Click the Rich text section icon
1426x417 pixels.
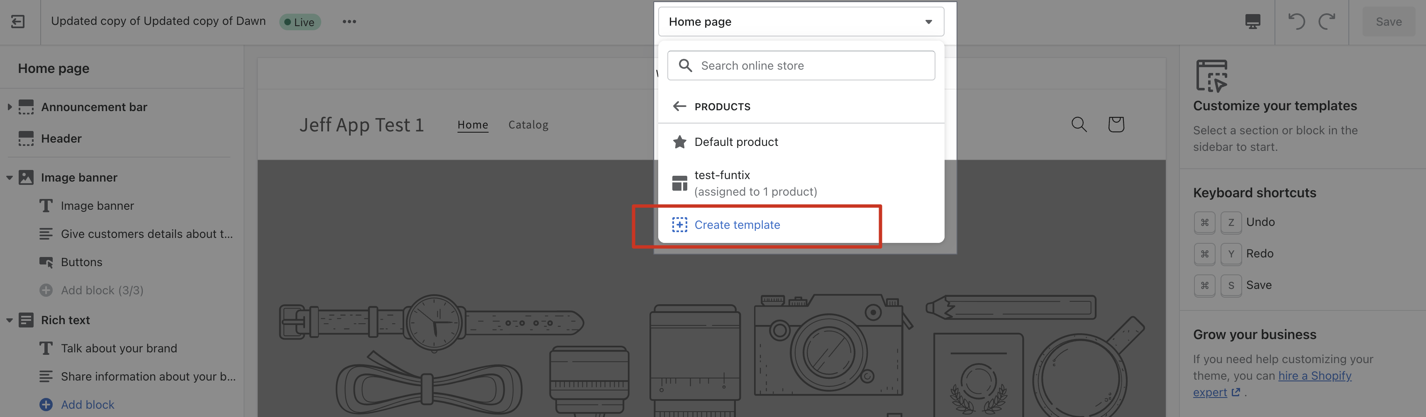click(x=26, y=320)
